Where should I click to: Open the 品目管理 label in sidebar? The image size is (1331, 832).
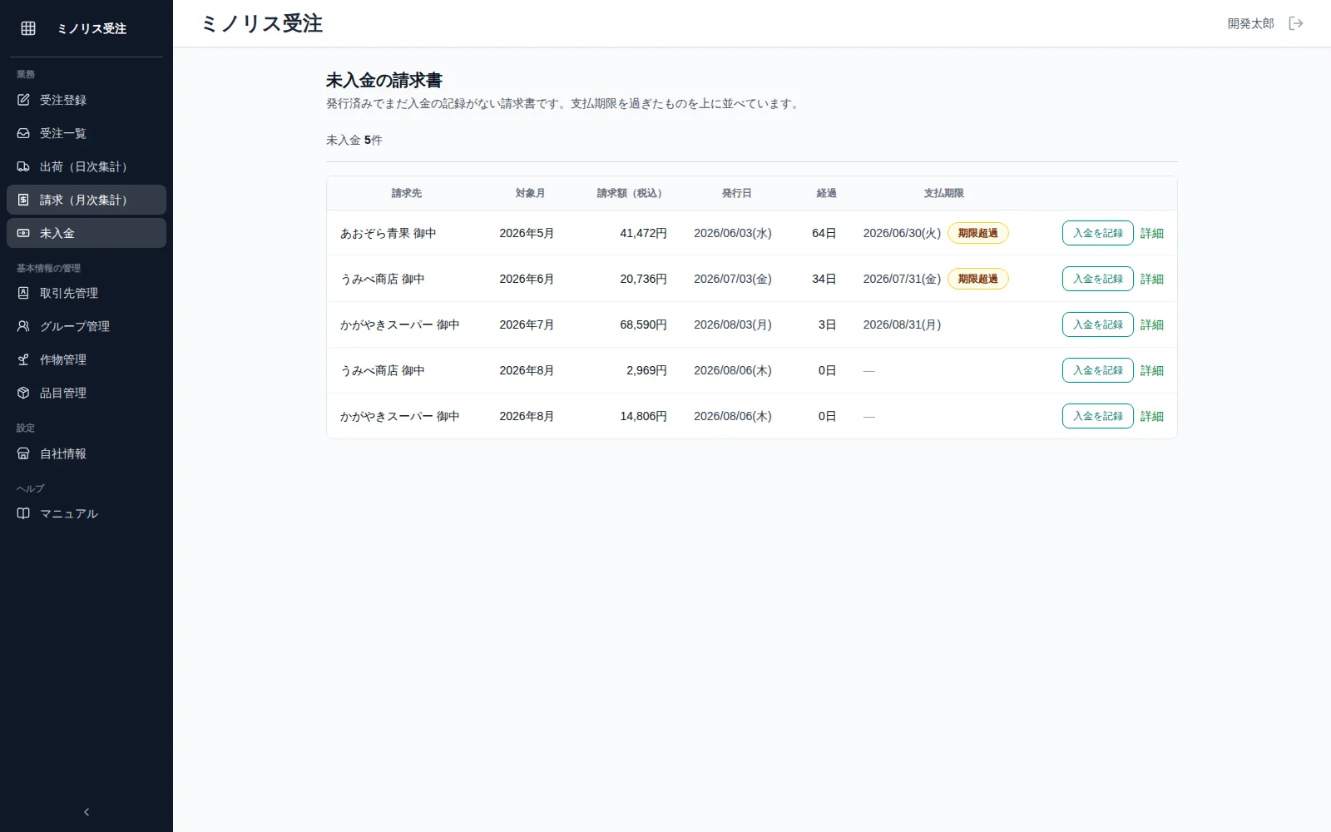(63, 393)
